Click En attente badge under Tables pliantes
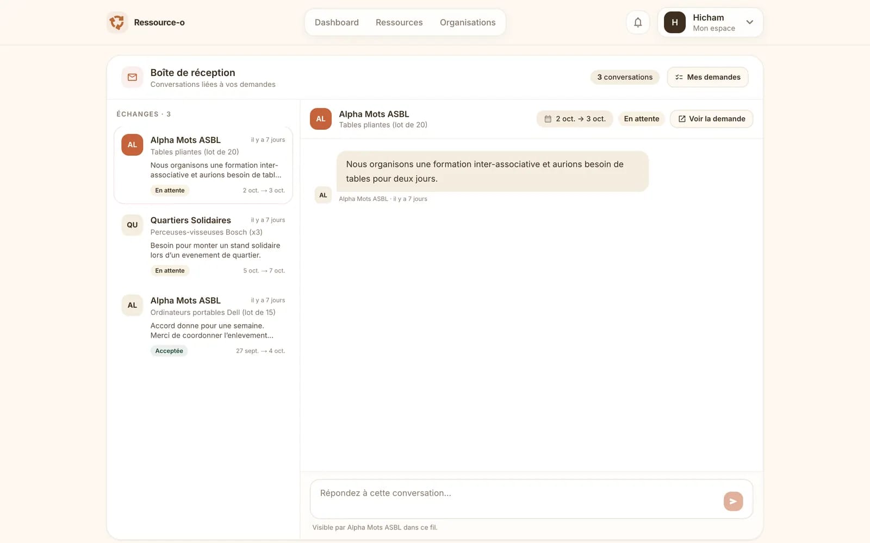This screenshot has height=543, width=870. pyautogui.click(x=170, y=190)
